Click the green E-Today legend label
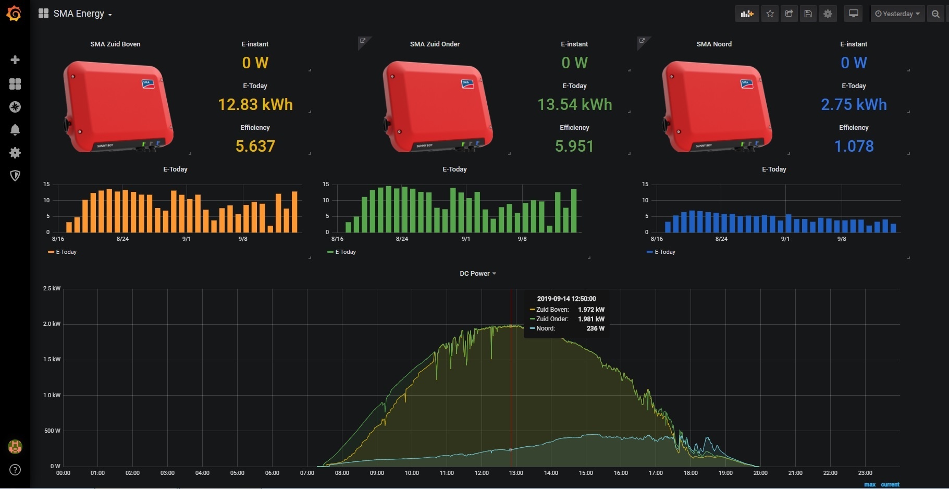 346,252
